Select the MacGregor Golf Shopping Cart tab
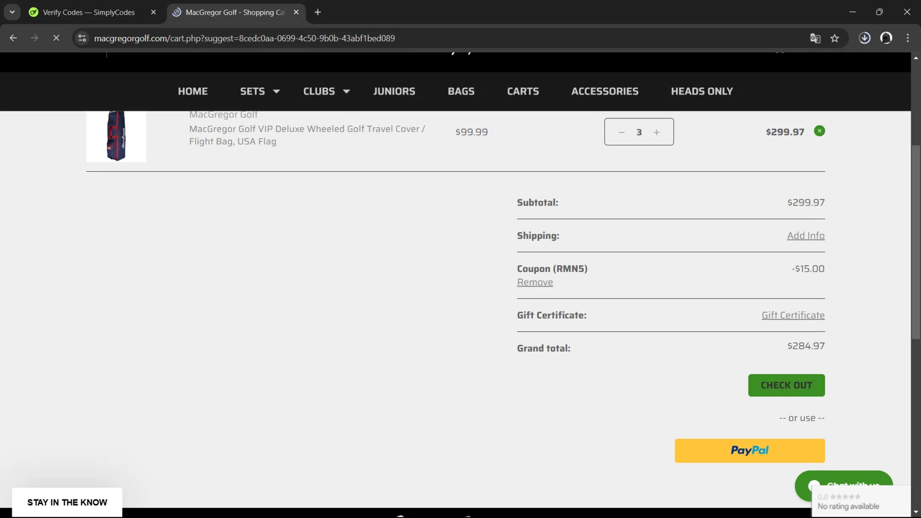The image size is (921, 518). click(x=235, y=12)
